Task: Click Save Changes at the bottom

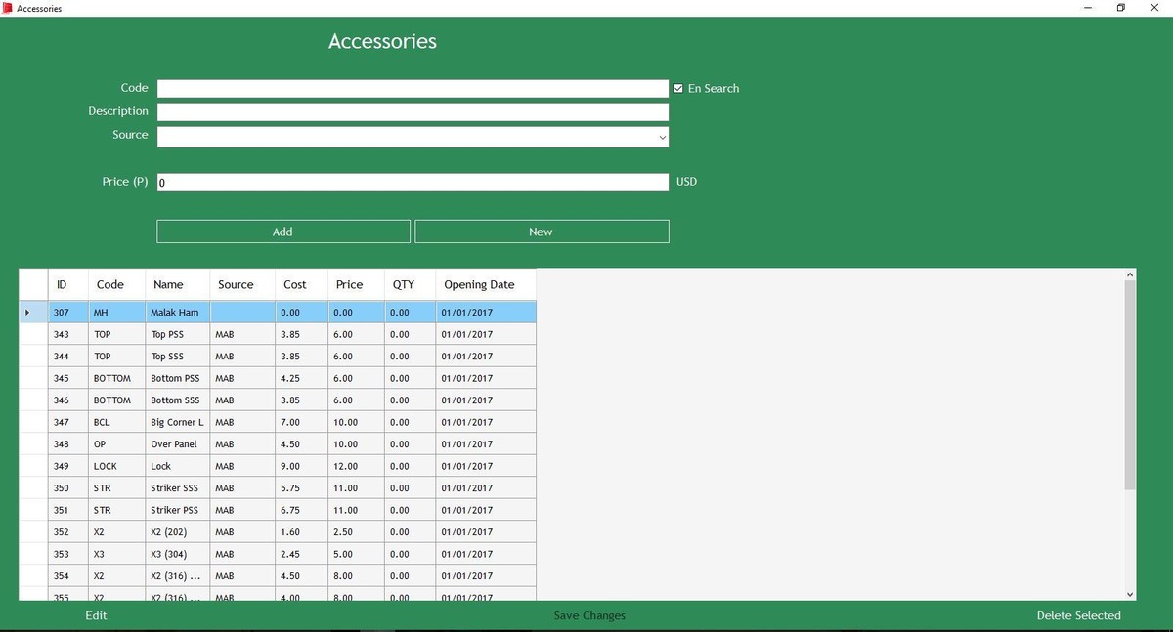Action: pos(589,615)
